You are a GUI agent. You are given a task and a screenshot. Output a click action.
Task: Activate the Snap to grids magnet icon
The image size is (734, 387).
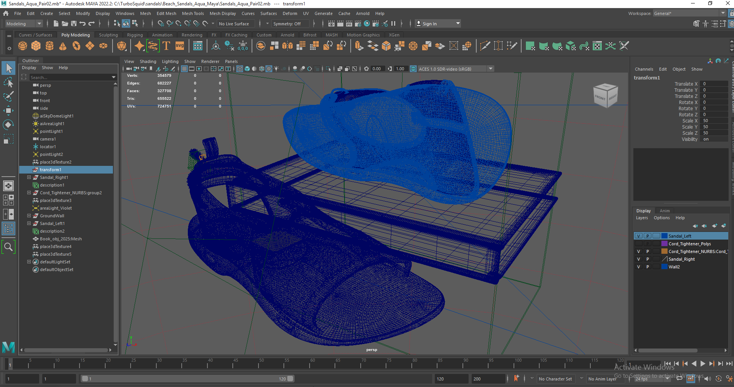tap(161, 23)
